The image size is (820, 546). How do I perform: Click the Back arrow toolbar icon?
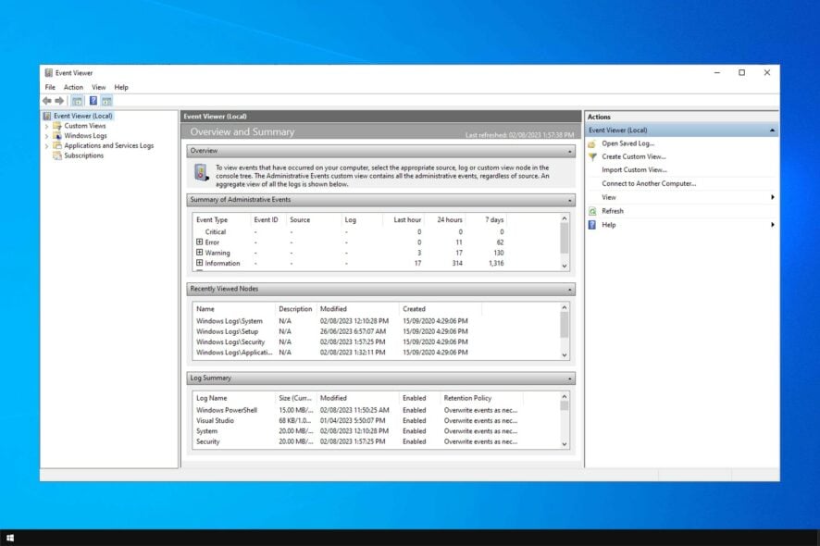(46, 101)
